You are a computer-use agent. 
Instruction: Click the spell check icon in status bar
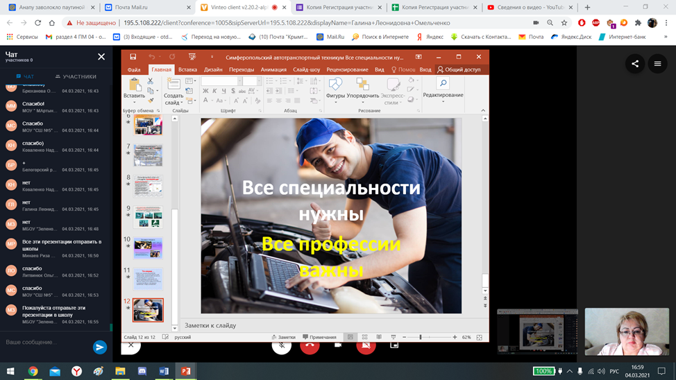[x=166, y=337]
